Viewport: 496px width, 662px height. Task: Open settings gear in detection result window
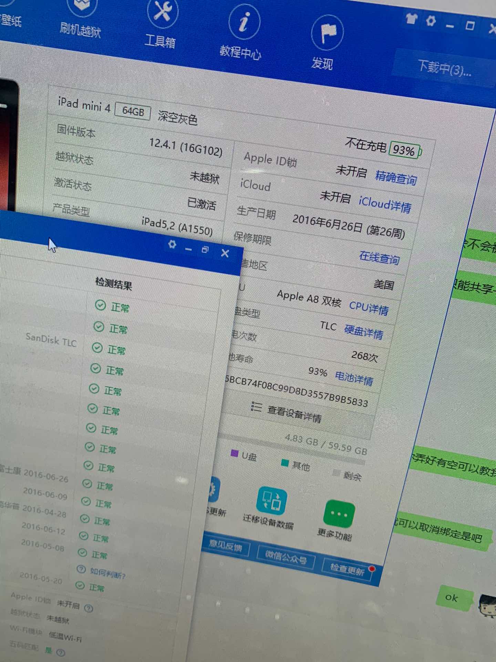click(172, 244)
